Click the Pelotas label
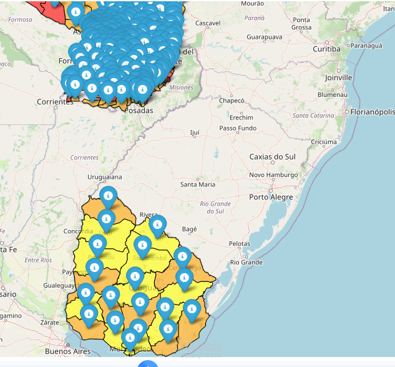The width and height of the screenshot is (395, 367). tap(240, 244)
